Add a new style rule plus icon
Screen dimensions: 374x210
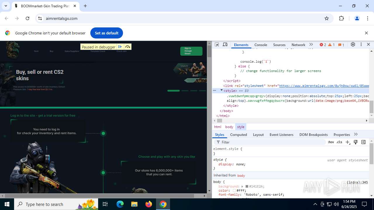[x=347, y=142]
